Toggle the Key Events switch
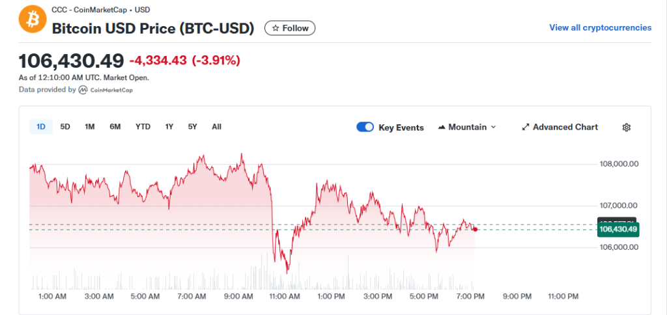 click(x=365, y=128)
